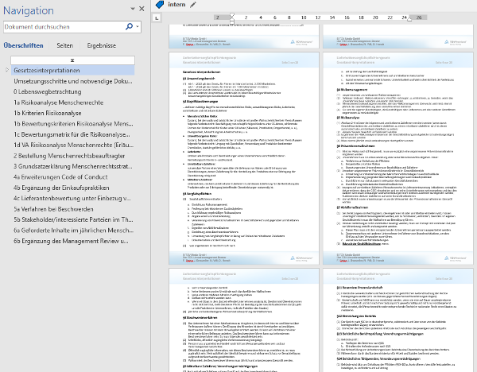Go to heading '0 Lebenswegbetrachtung'
Screen dimensions: 477x372
(x=48, y=91)
